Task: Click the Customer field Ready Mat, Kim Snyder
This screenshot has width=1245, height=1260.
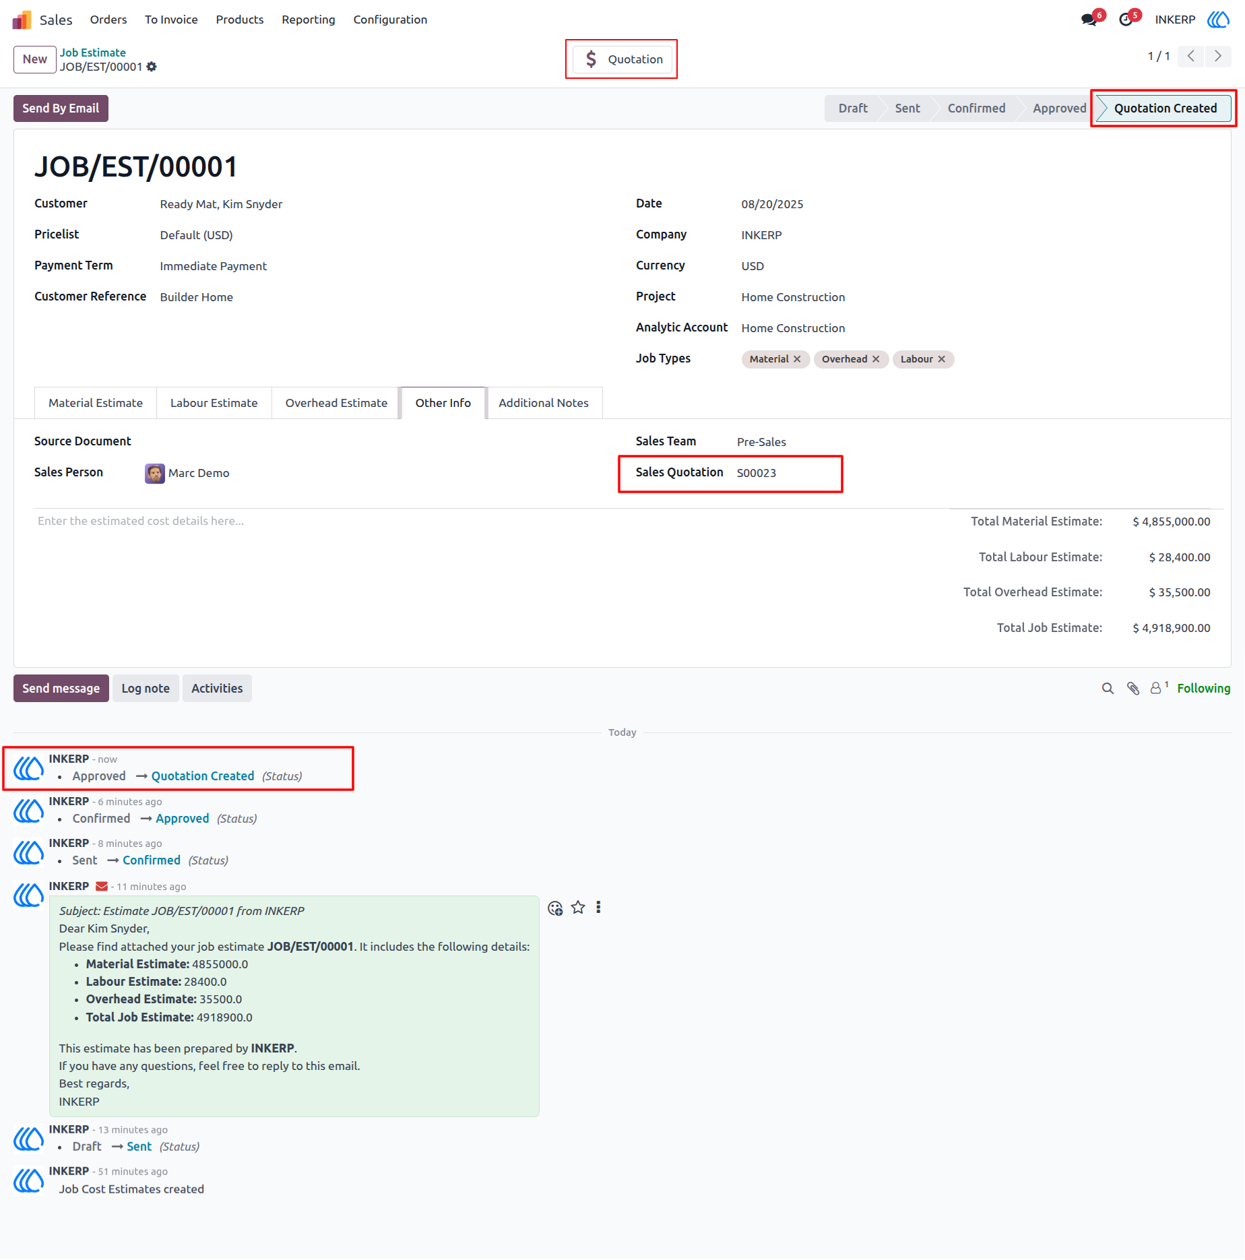Action: coord(221,204)
